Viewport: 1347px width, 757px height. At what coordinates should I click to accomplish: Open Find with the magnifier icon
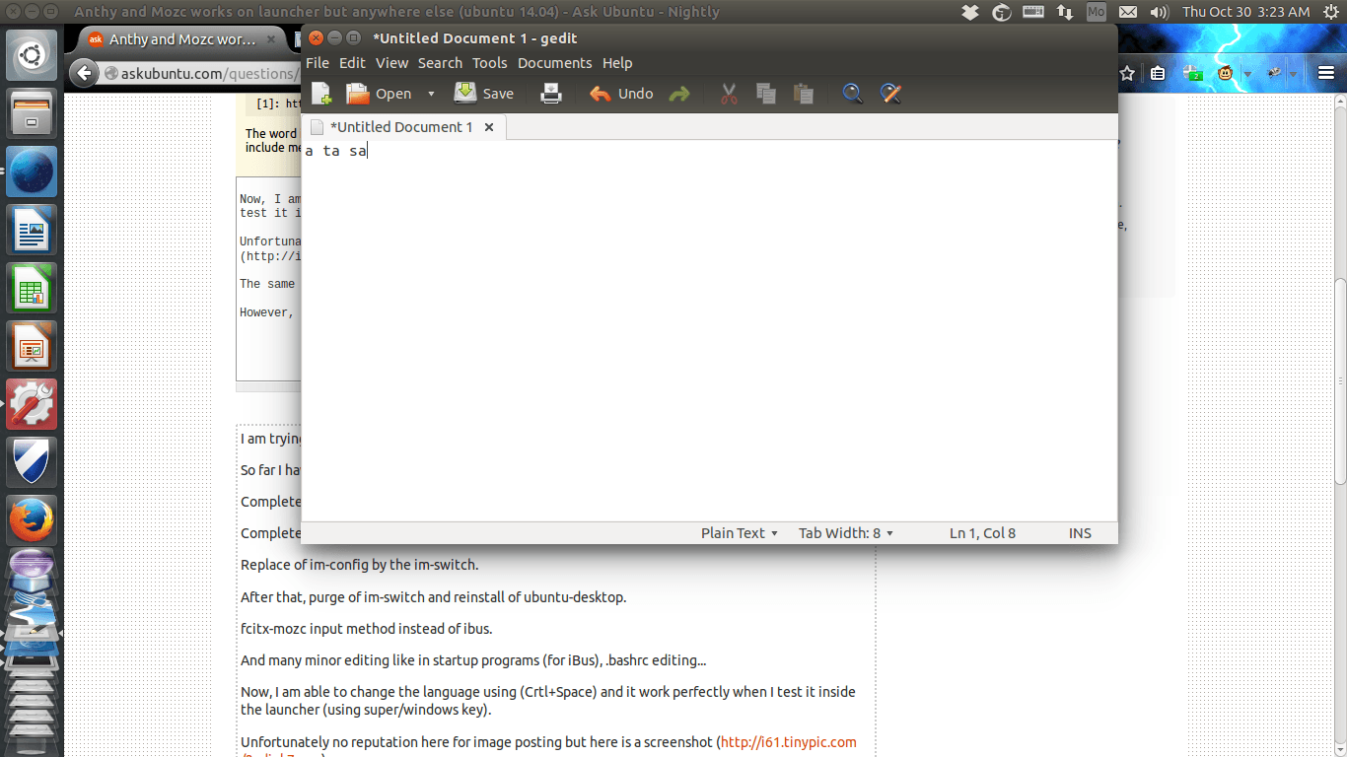tap(853, 94)
